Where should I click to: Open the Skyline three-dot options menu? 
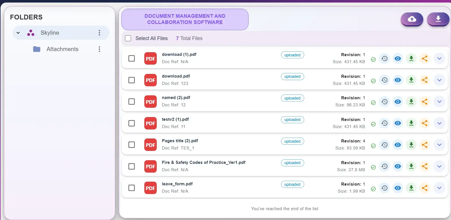pyautogui.click(x=99, y=33)
